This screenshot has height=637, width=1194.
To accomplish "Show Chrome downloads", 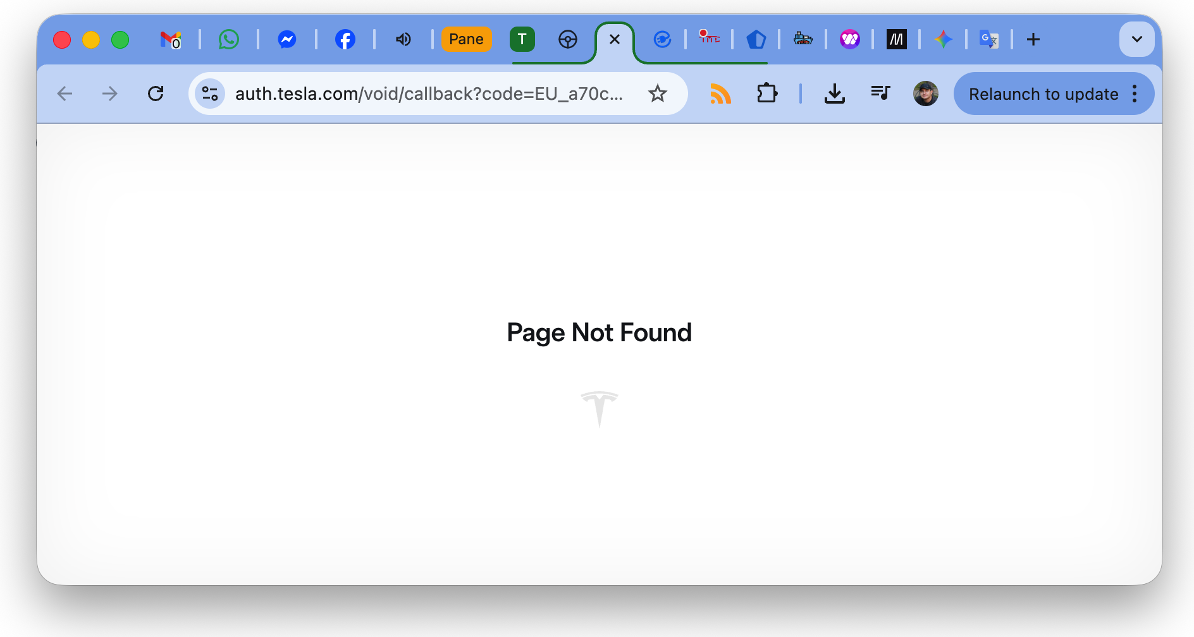I will 834,94.
